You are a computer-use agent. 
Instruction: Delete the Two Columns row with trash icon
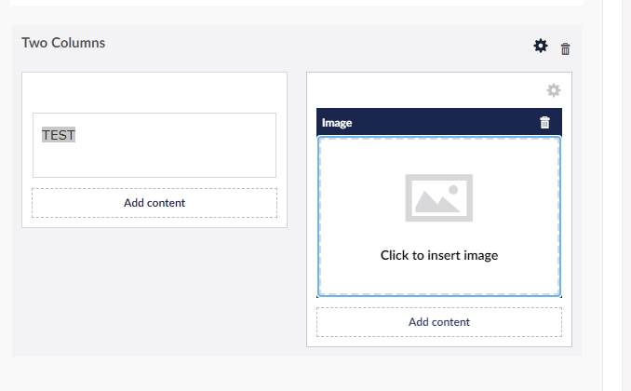coord(566,48)
